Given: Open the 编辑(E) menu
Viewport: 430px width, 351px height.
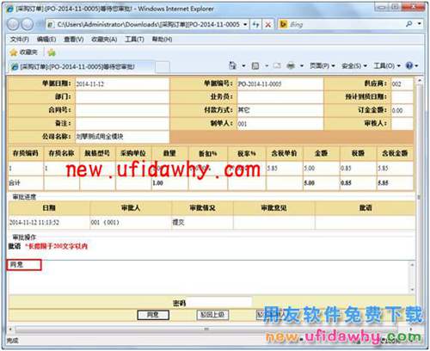Looking at the screenshot, I should tap(46, 39).
